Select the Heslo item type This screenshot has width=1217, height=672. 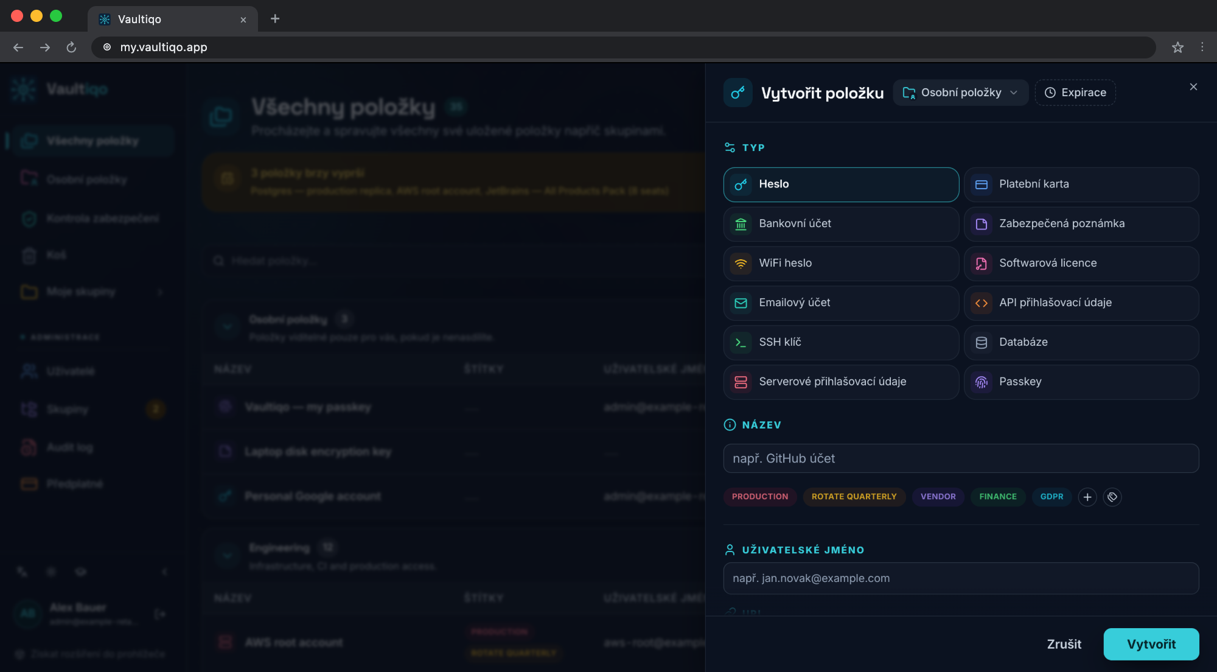coord(841,184)
